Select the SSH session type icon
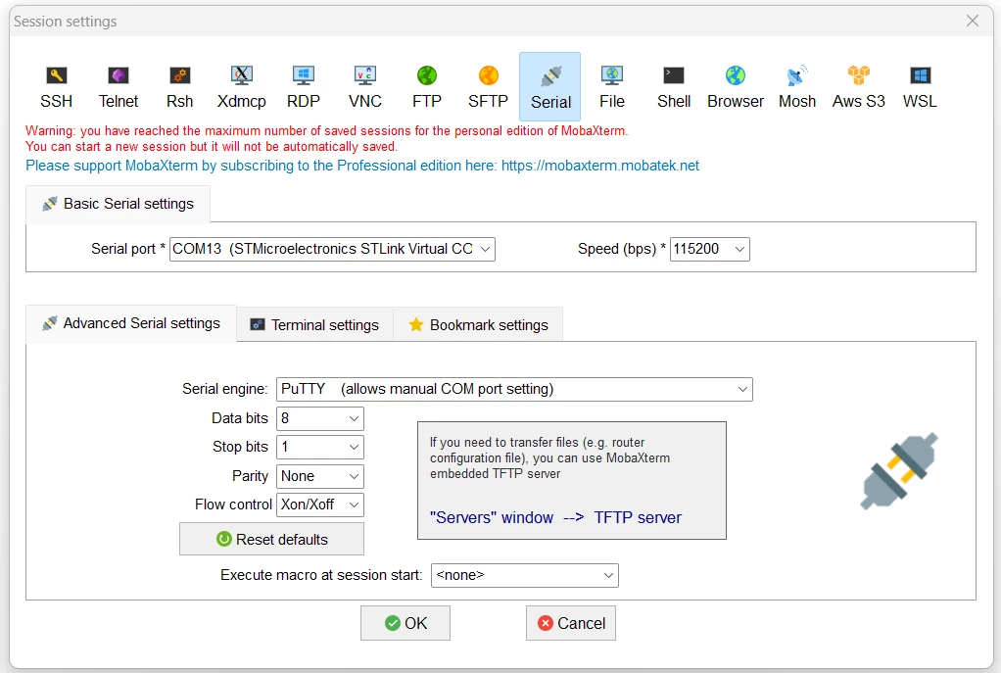The image size is (1001, 673). pyautogui.click(x=56, y=87)
